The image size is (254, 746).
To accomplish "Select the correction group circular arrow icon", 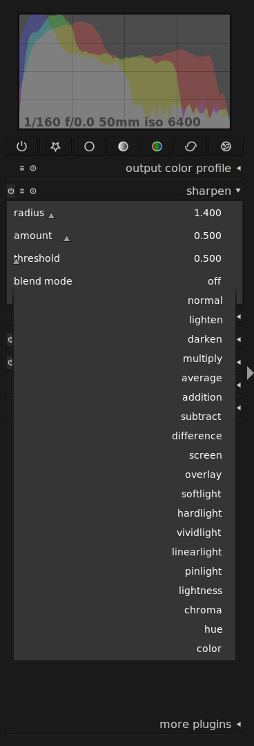I will tap(190, 146).
